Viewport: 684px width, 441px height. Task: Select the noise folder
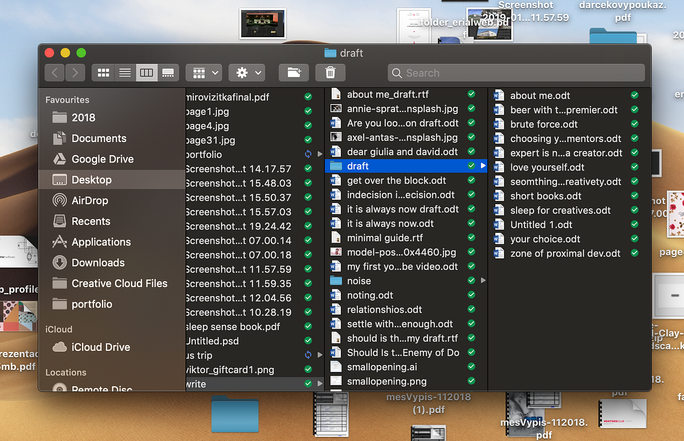pos(406,281)
